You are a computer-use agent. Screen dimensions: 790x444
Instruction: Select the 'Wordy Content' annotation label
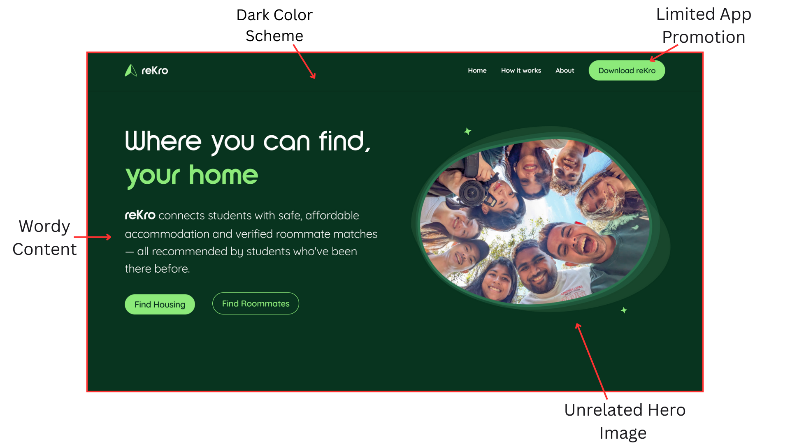point(44,238)
